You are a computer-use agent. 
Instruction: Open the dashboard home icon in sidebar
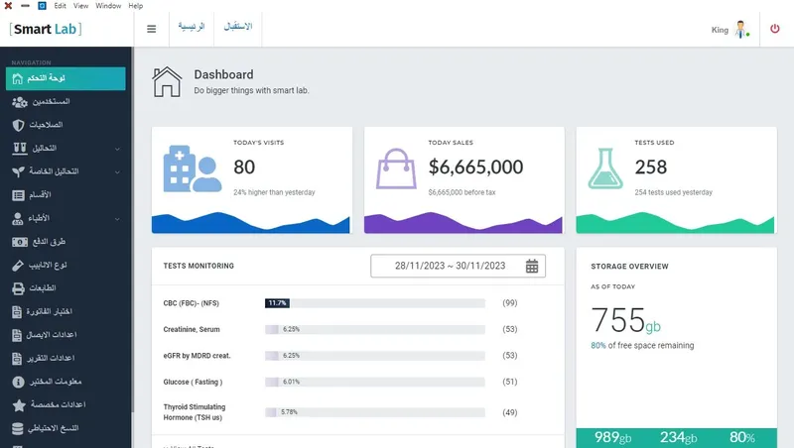pyautogui.click(x=18, y=78)
